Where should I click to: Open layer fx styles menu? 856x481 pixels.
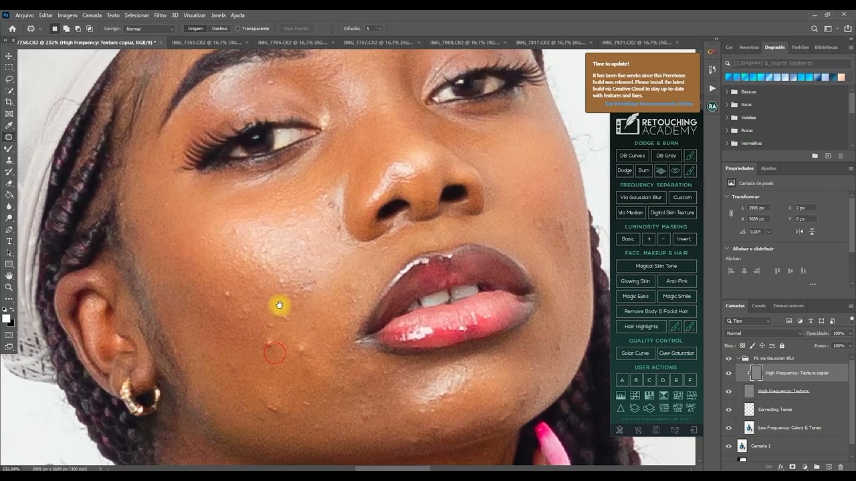click(x=780, y=467)
